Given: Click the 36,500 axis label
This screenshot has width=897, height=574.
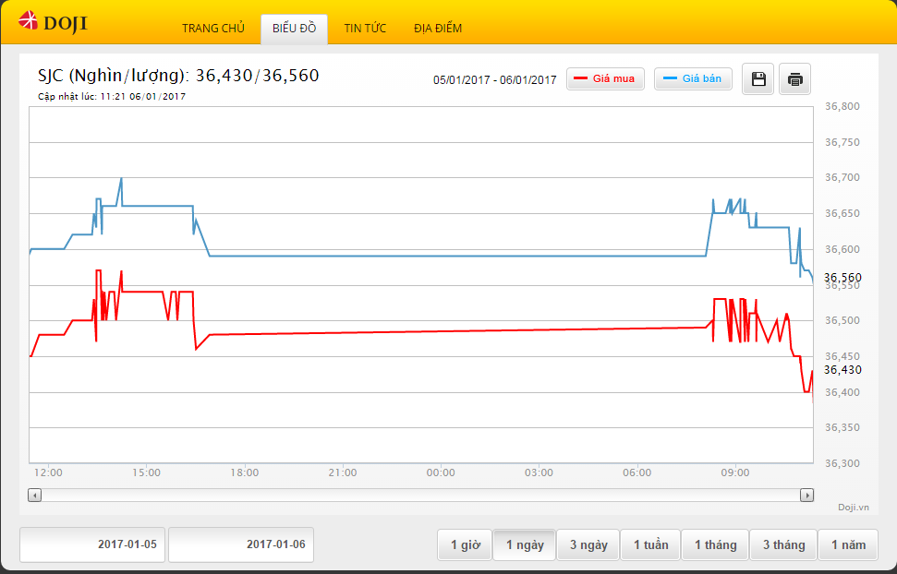Looking at the screenshot, I should pos(842,321).
